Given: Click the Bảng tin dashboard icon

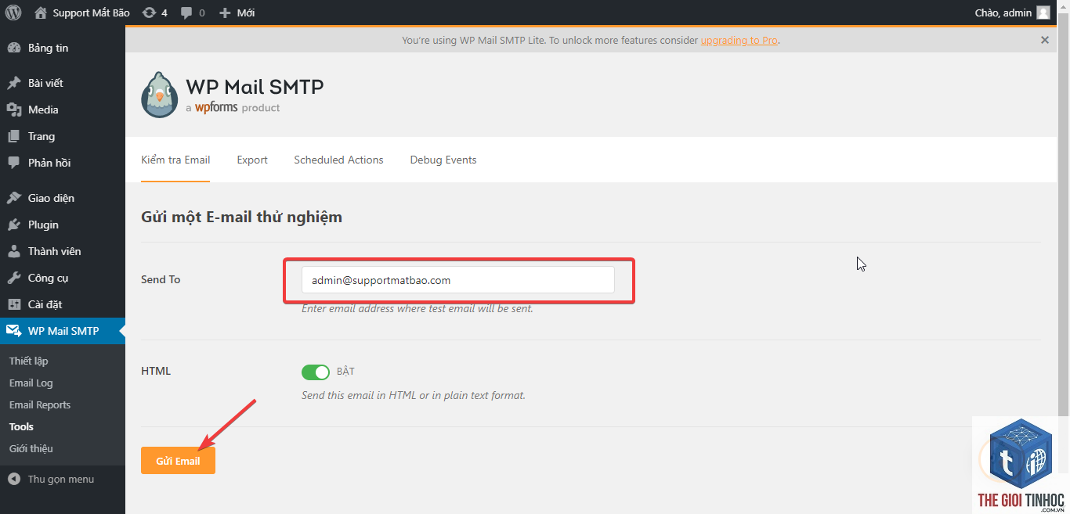Looking at the screenshot, I should (14, 48).
